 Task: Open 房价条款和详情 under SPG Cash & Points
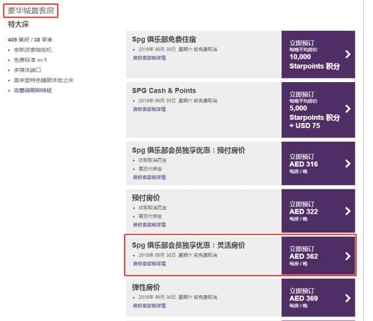(x=149, y=109)
